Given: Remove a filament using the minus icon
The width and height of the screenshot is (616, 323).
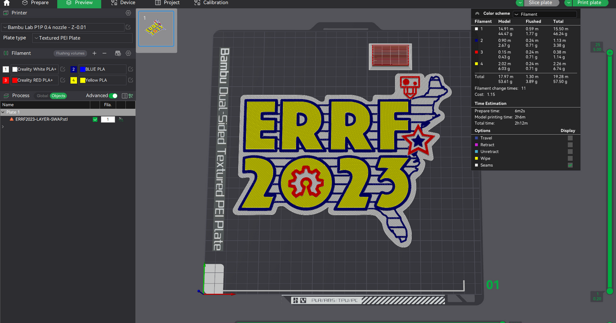Looking at the screenshot, I should pos(106,53).
